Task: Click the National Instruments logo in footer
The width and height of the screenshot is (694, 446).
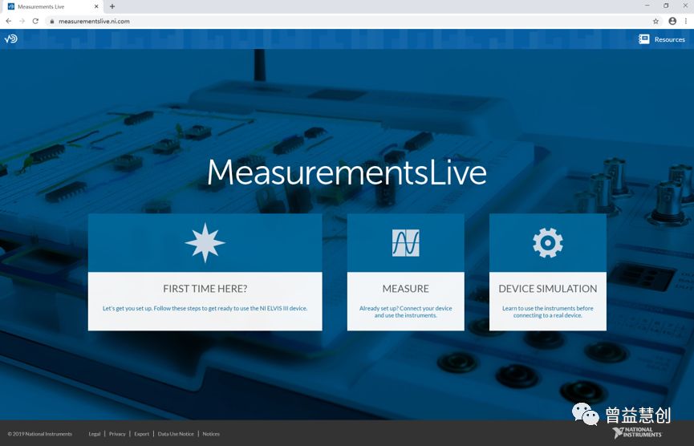Action: tap(637, 432)
